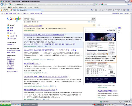
Task: Click the page preview thumbnail image
Action: point(101,56)
